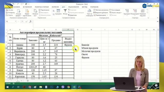
Task: Open the cell F5 dropdown arrow
Action: tap(75, 48)
